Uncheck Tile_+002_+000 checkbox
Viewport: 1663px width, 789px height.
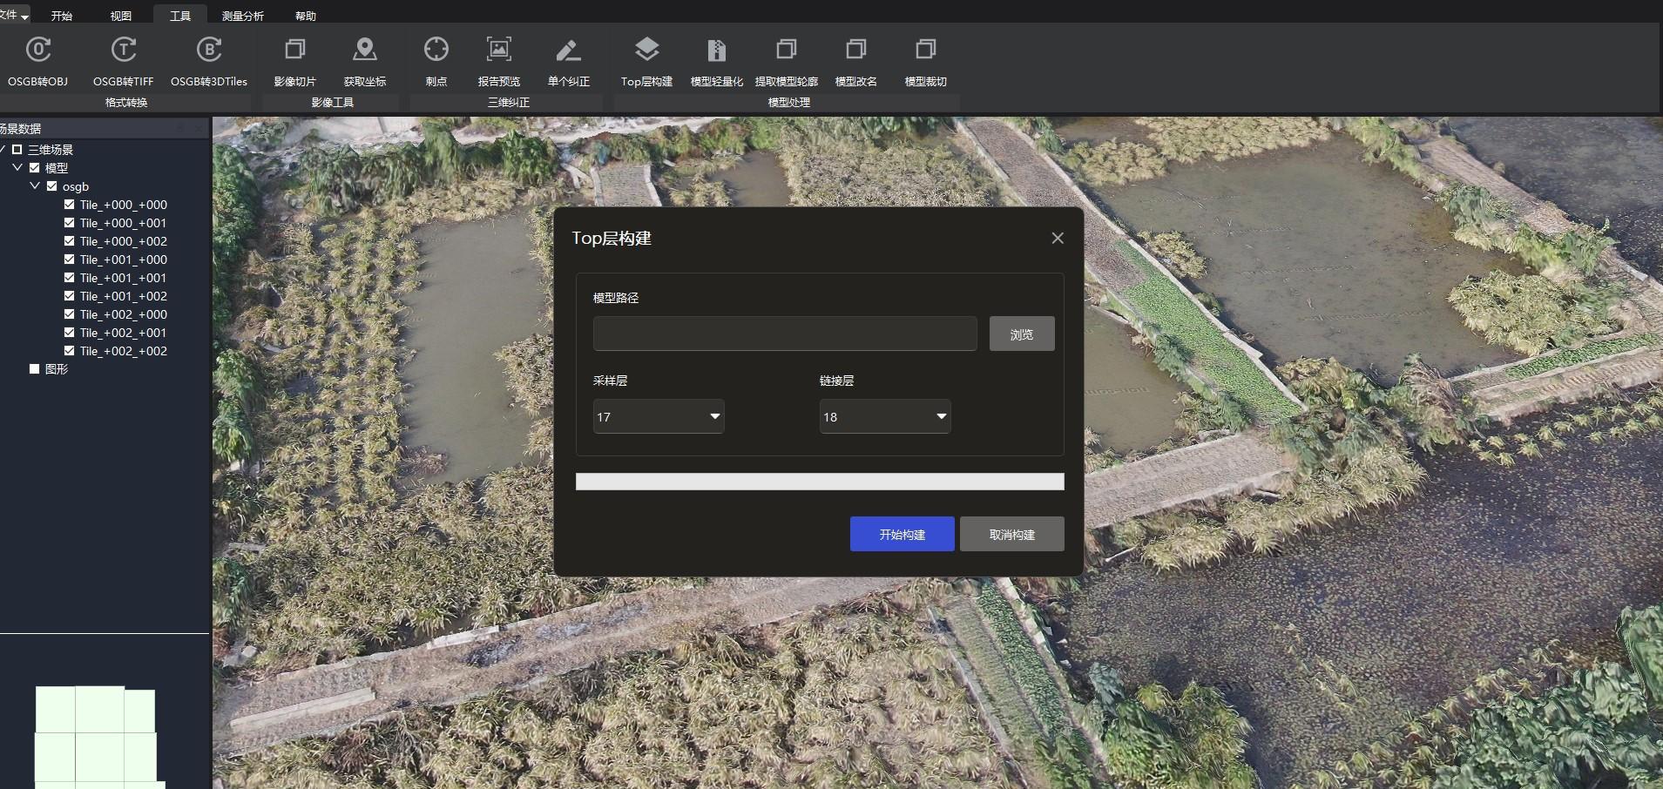tap(69, 314)
